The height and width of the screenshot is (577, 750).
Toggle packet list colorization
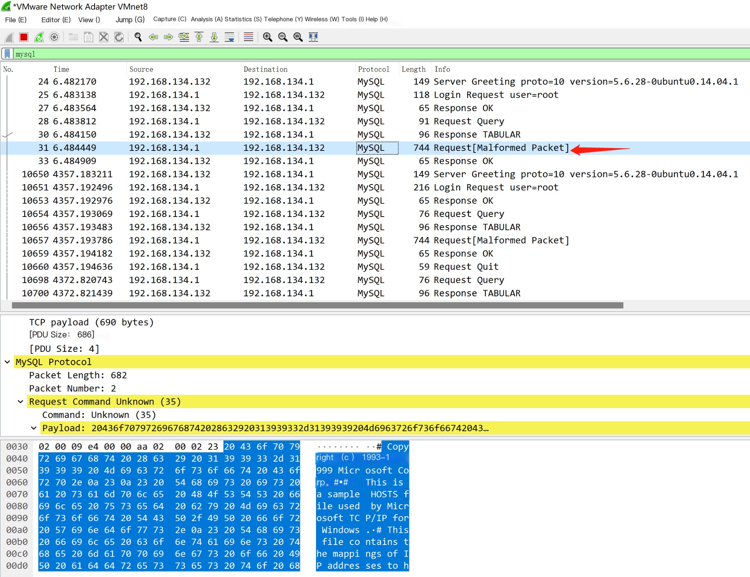click(x=248, y=37)
